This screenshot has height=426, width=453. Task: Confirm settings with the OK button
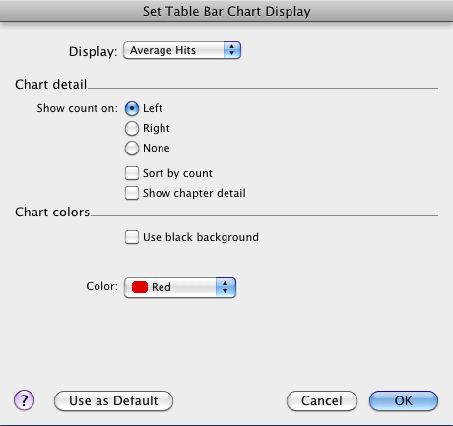coord(404,400)
